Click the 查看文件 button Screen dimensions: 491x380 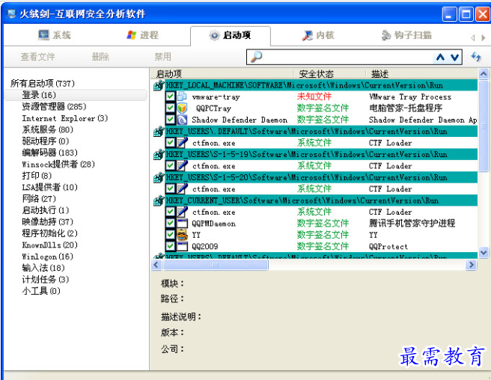click(37, 57)
